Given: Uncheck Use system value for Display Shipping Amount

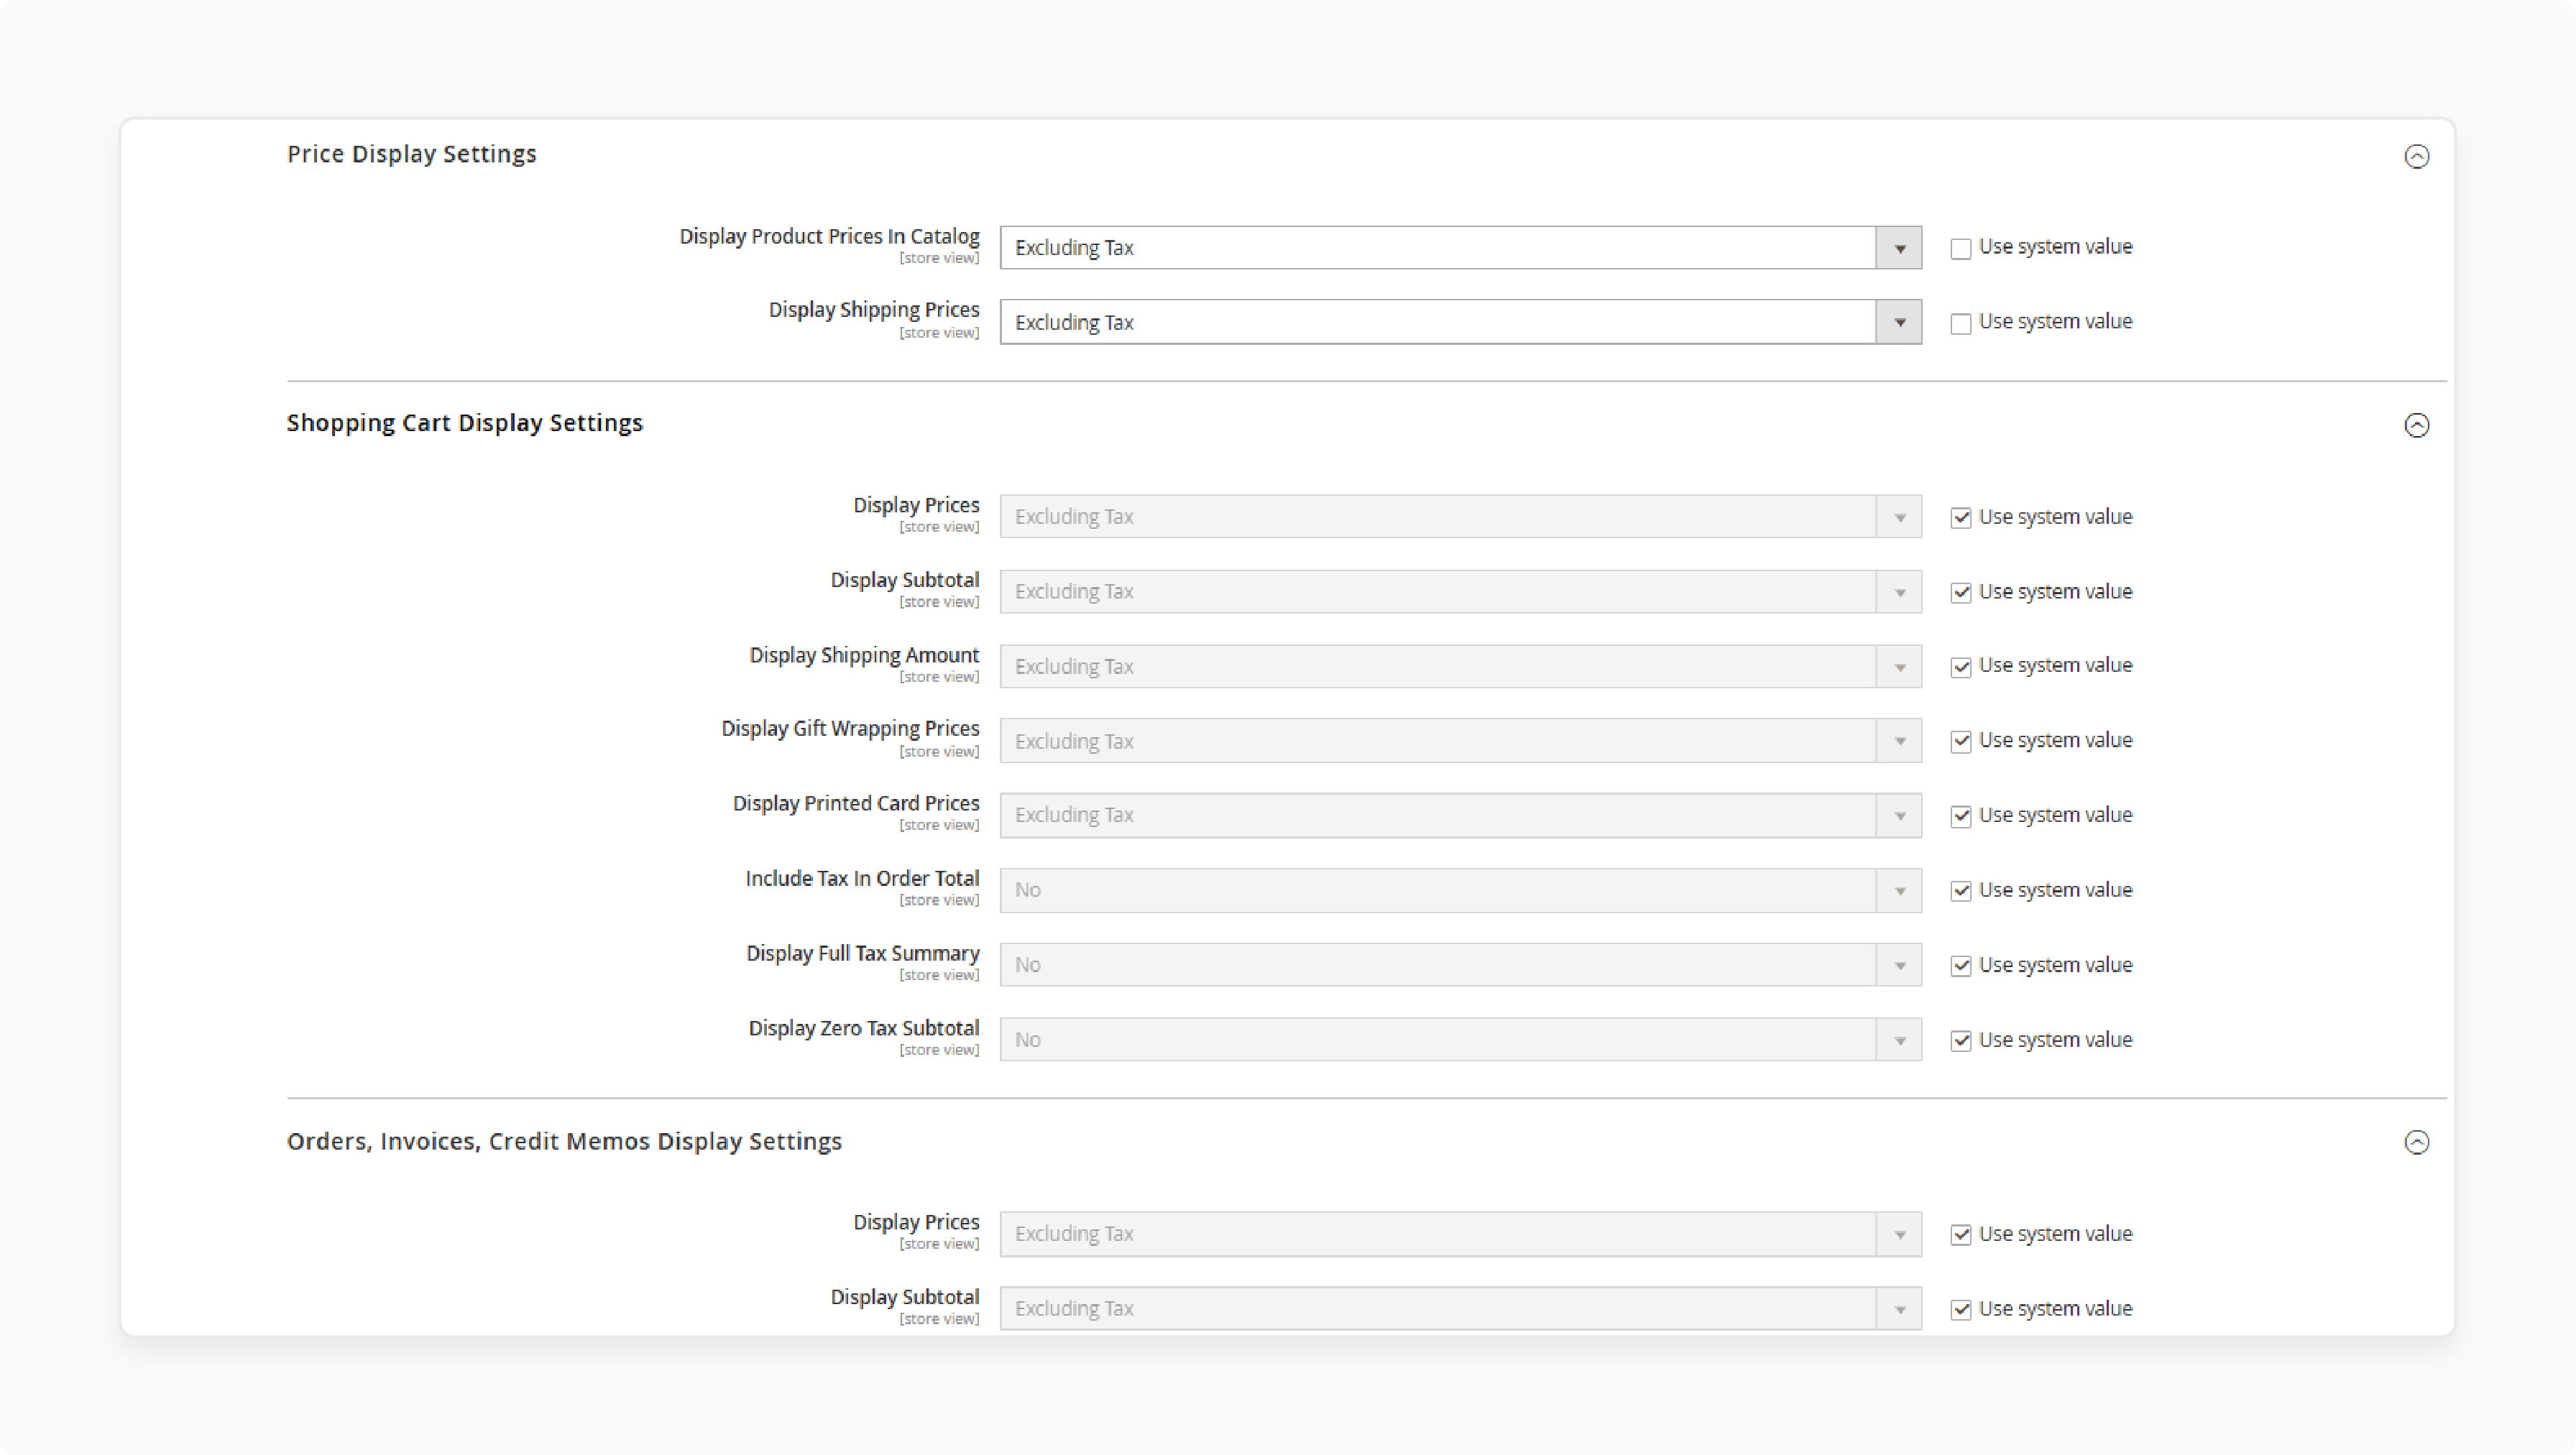Looking at the screenshot, I should (1960, 667).
